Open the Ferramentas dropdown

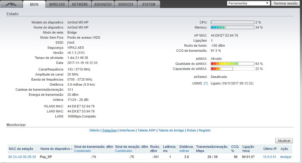[248, 3]
